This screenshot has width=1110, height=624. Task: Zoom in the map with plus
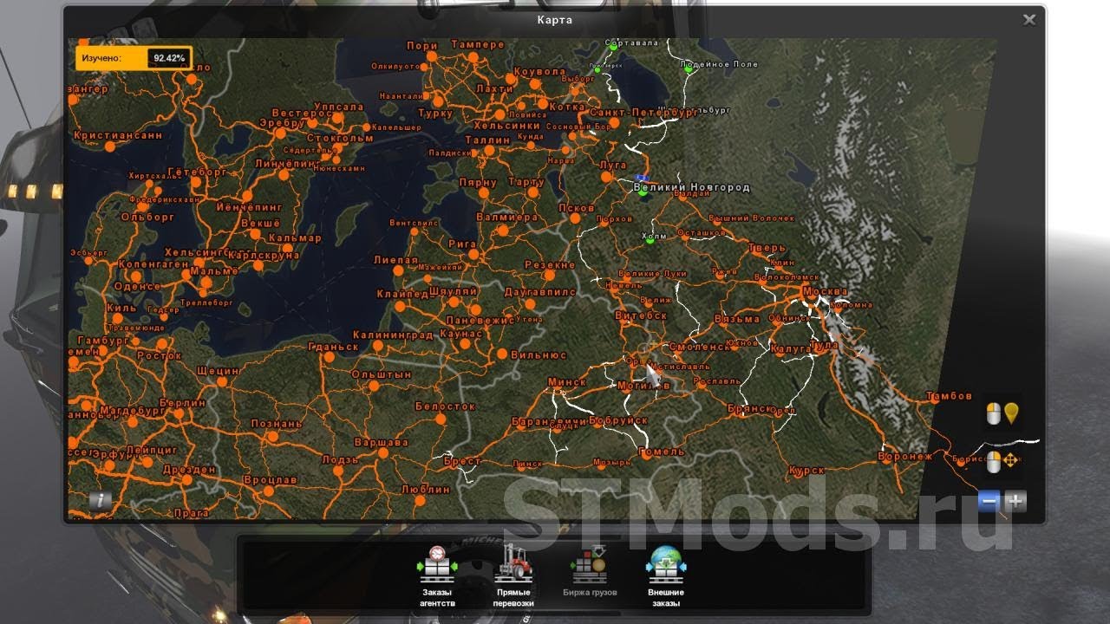(x=1015, y=501)
